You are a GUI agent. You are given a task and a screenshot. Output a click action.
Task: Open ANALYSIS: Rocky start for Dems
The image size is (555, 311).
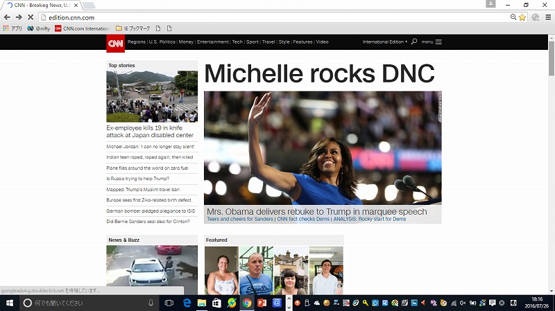click(x=370, y=219)
